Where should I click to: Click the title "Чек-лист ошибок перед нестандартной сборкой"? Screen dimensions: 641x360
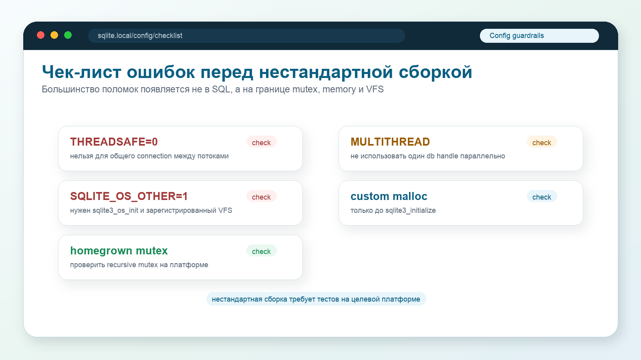pyautogui.click(x=257, y=72)
